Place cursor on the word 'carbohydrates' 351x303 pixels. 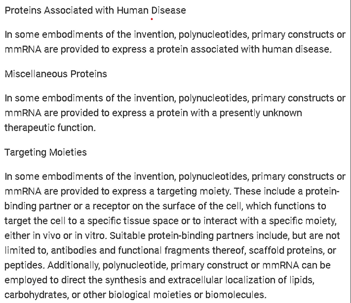(x=36, y=294)
